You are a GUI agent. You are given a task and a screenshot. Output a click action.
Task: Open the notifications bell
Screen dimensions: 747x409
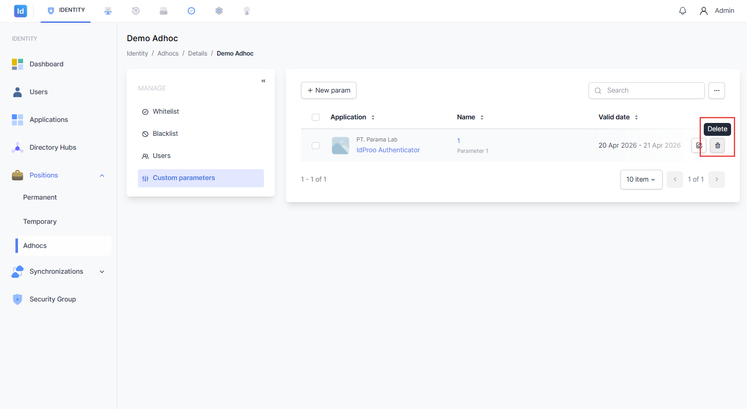click(x=683, y=11)
